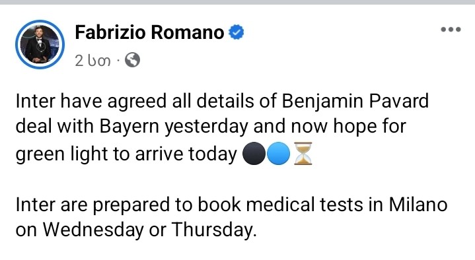
Task: Click the blue circle emoji
Action: pyautogui.click(x=278, y=154)
